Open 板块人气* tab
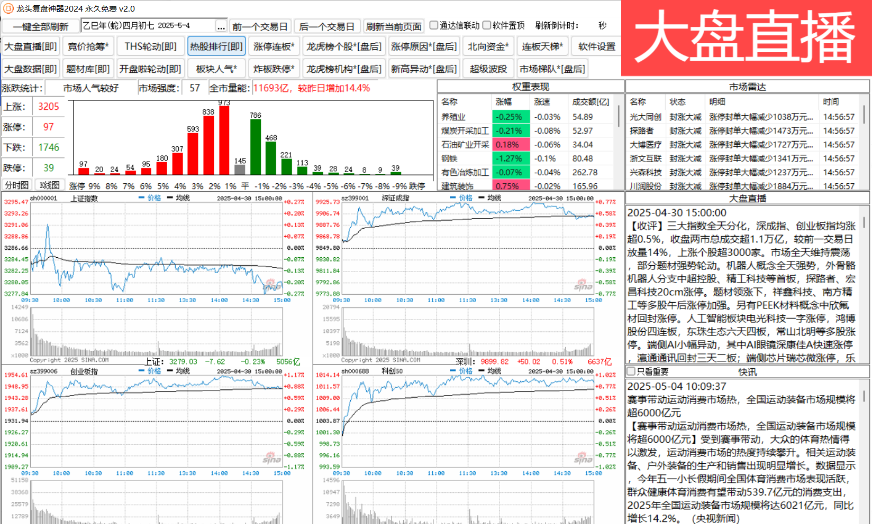Screen dimensions: 872x524 pos(216,69)
